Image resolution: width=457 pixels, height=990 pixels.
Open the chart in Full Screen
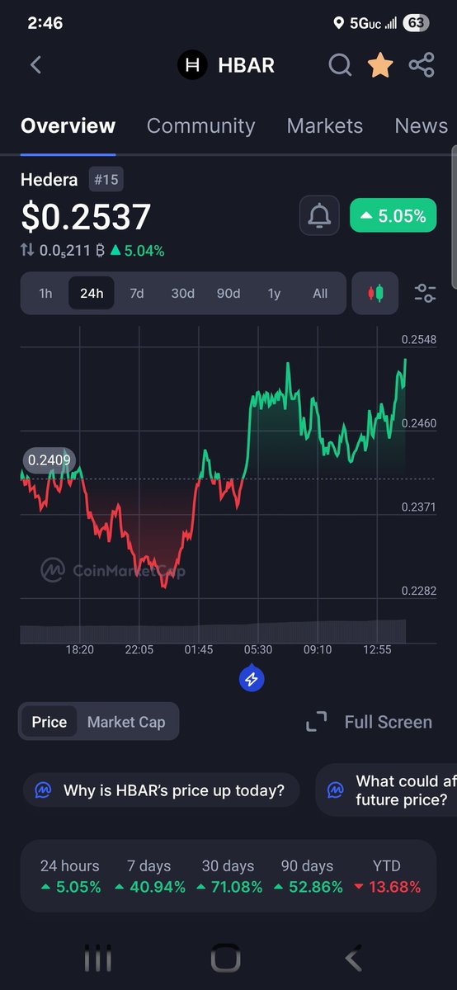[369, 722]
